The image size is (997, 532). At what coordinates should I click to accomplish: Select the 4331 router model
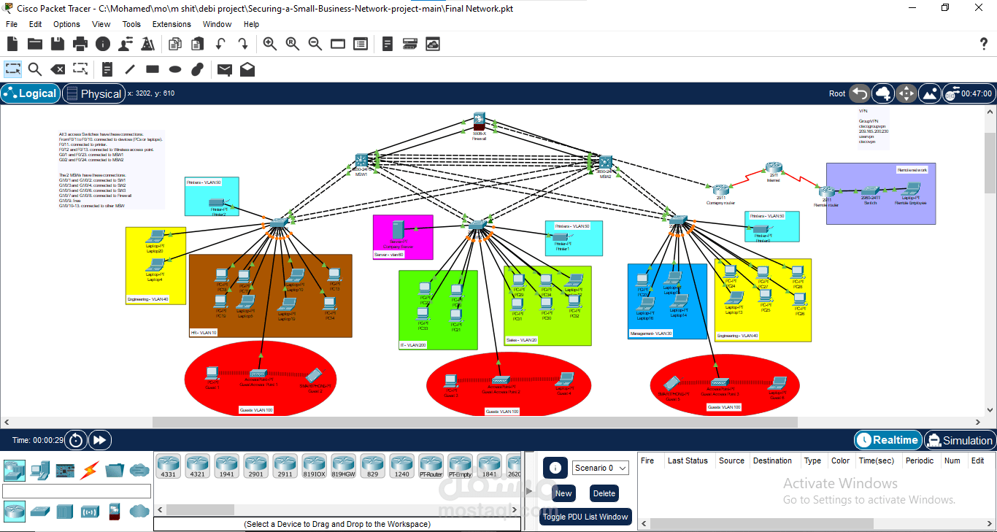coord(168,466)
